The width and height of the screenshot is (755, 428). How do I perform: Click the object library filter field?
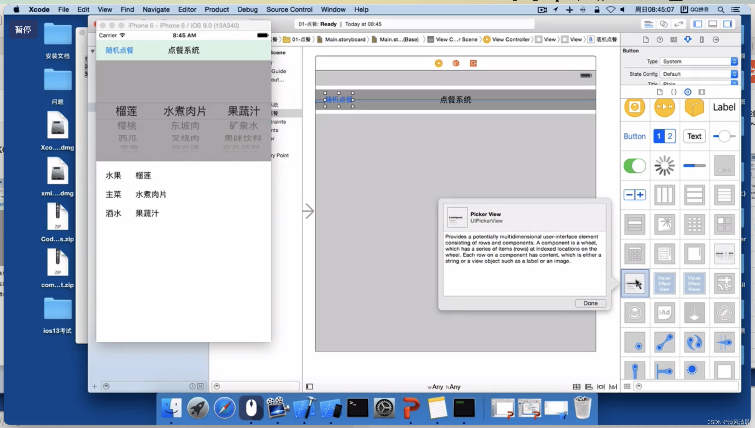coord(686,386)
